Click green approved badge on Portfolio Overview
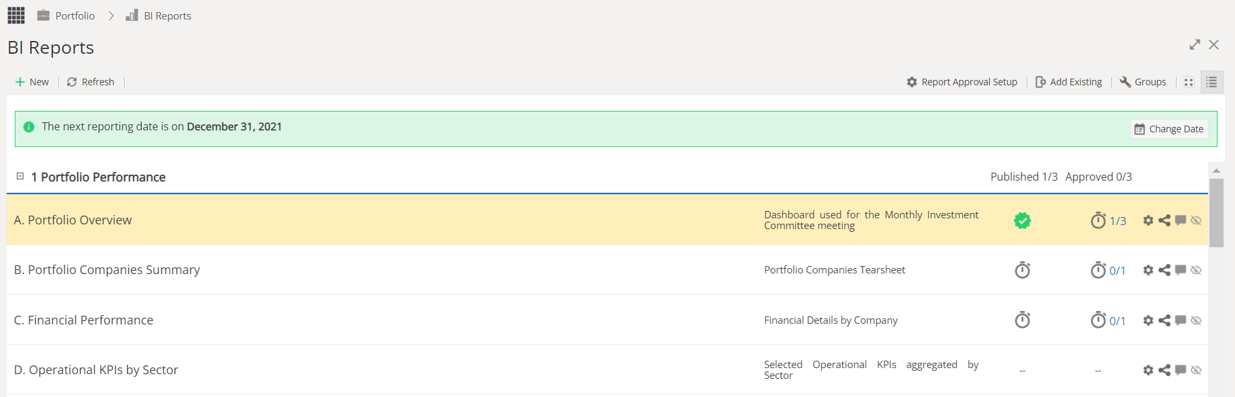This screenshot has width=1235, height=397. pos(1022,220)
